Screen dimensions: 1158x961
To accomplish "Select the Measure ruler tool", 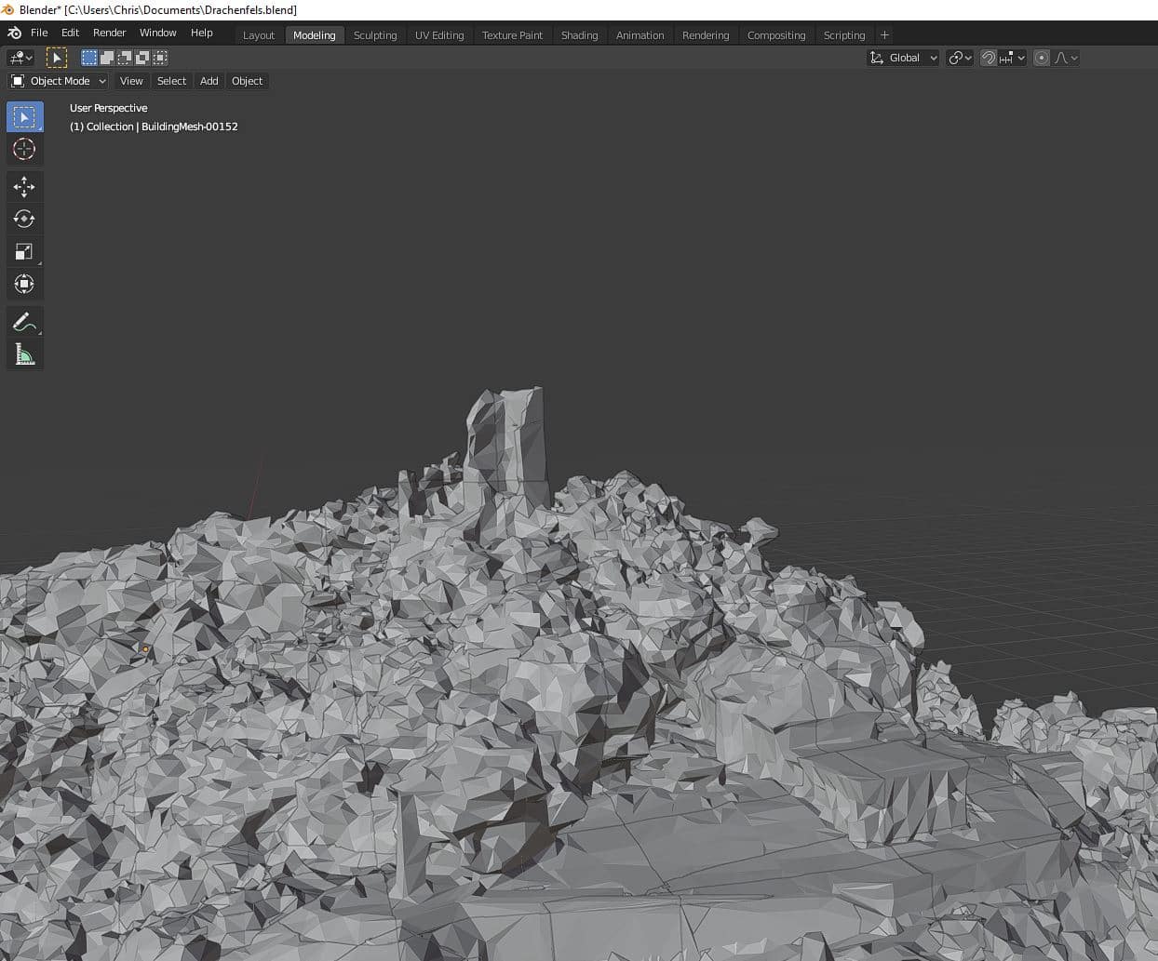I will click(x=24, y=354).
